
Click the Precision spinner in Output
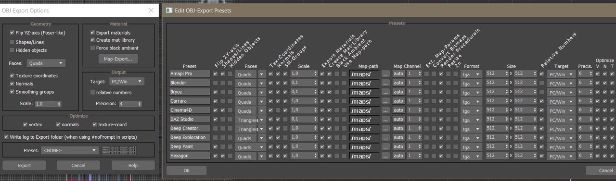(x=130, y=103)
